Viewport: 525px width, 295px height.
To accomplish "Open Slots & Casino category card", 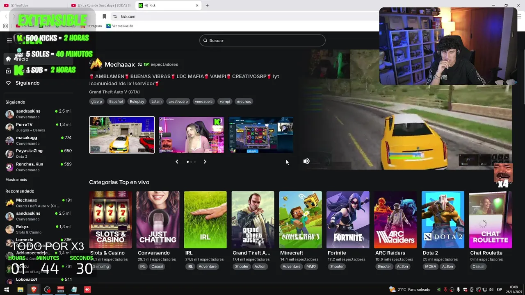I will click(110, 220).
